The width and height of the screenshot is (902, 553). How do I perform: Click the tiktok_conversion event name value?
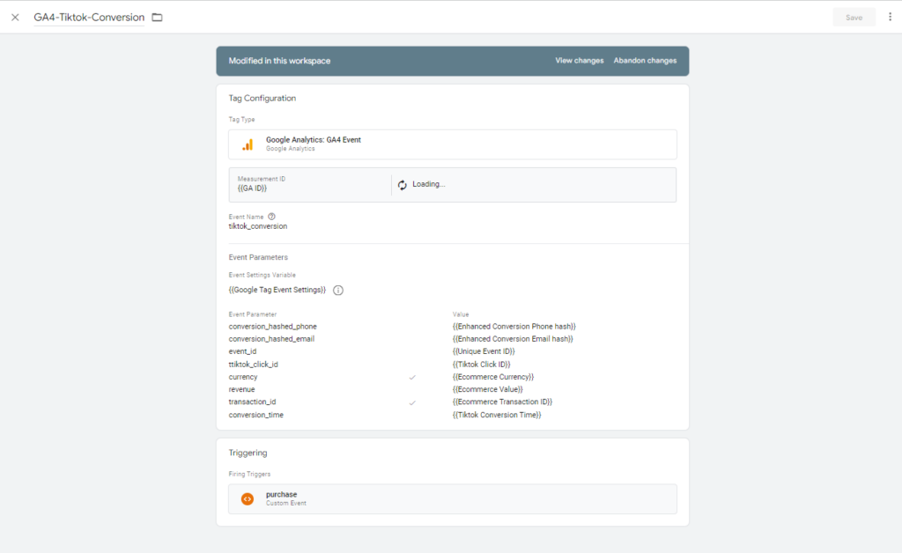click(x=258, y=226)
